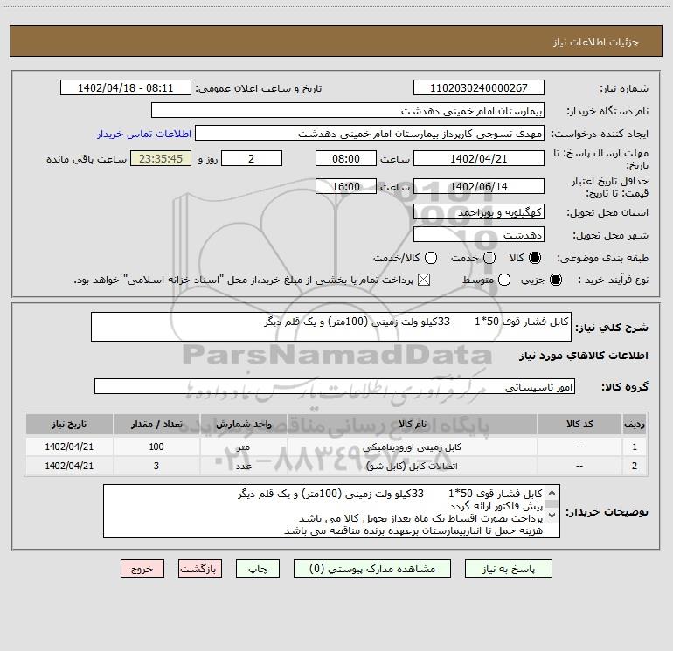Click the requester field مهدی تسوجی
Image resolution: width=673 pixels, height=651 pixels.
coord(370,134)
